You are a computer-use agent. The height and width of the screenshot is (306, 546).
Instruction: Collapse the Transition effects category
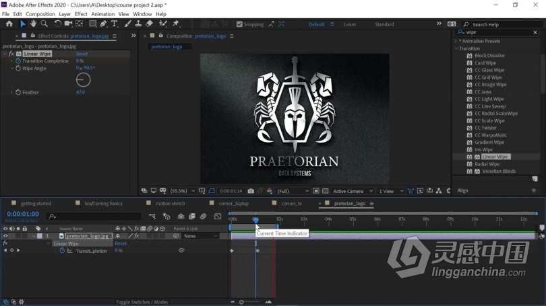click(456, 48)
